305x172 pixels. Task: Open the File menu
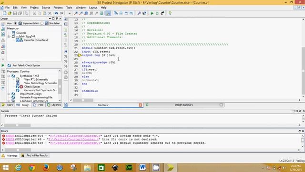[8, 8]
